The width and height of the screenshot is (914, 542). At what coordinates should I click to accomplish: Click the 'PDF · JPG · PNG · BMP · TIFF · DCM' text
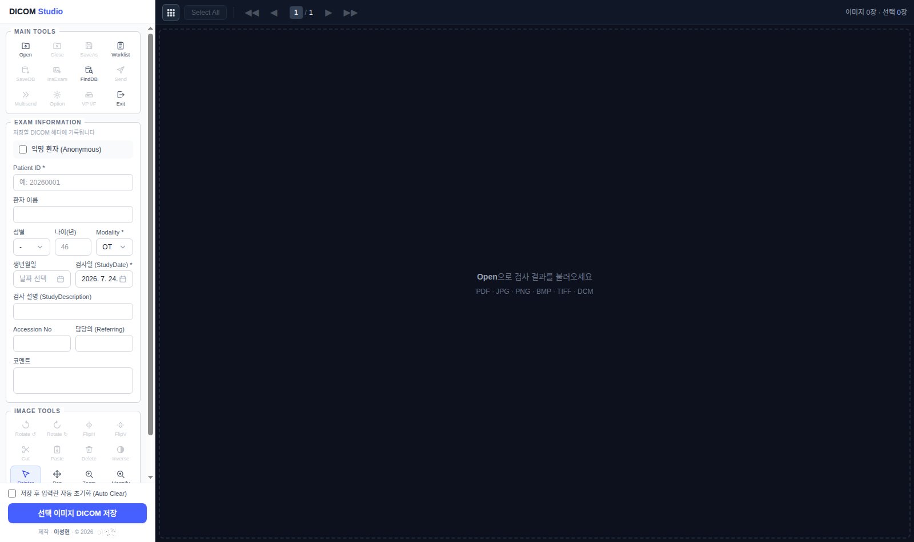pyautogui.click(x=535, y=292)
